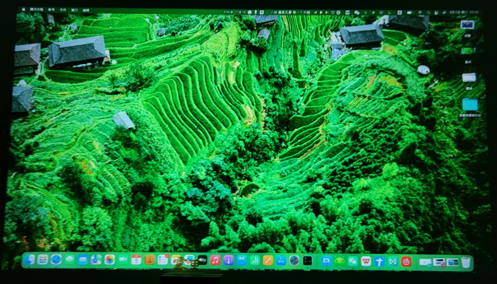Open Contacts in the Dock
The image size is (497, 284).
pos(149,260)
